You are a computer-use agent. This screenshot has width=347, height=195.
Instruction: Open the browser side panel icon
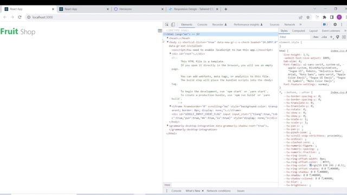pyautogui.click(x=332, y=17)
